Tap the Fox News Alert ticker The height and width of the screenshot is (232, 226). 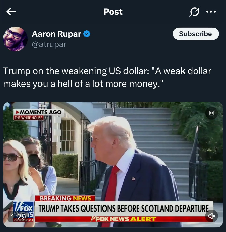tap(123, 219)
